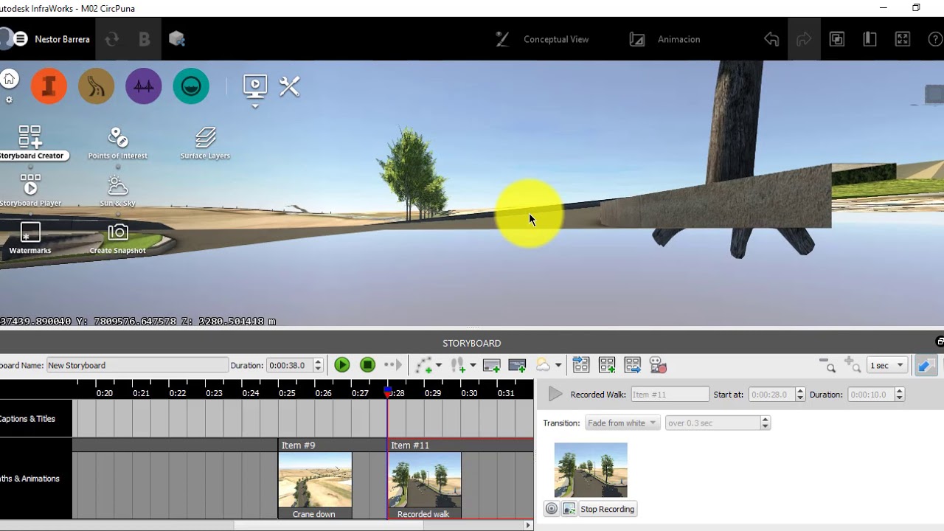Select the Item #11 Recorded walk clip
Viewport: 944px width, 531px height.
tap(425, 479)
